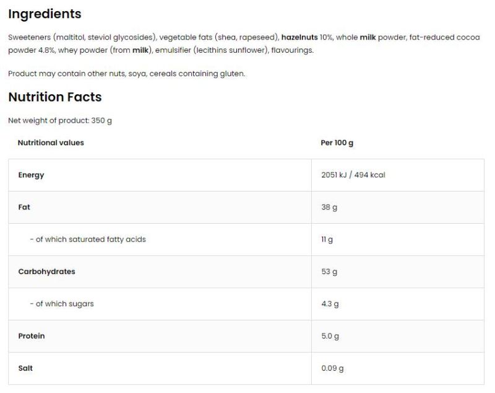Screen dimensions: 495x393
Task: Select the Fat row label
Action: pyautogui.click(x=24, y=207)
